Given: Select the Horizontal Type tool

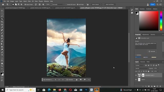Looking at the screenshot, I should pyautogui.click(x=2, y=55).
